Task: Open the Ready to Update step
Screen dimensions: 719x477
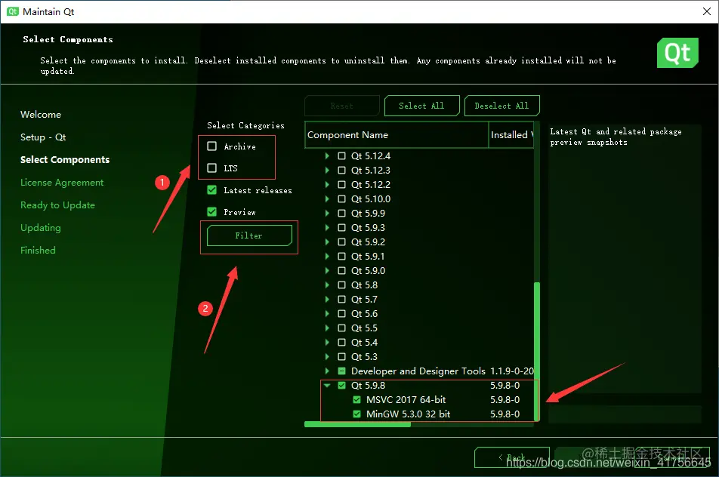Action: point(57,205)
